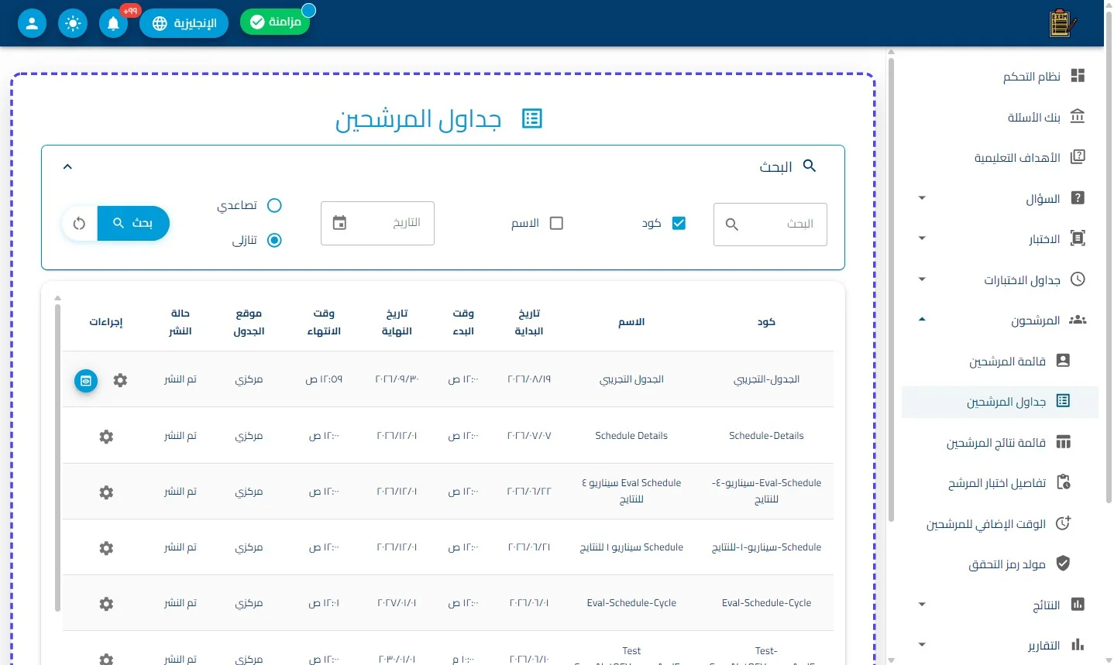Open the settings gear for Schedule-Details row
Image resolution: width=1114 pixels, height=665 pixels.
[106, 437]
